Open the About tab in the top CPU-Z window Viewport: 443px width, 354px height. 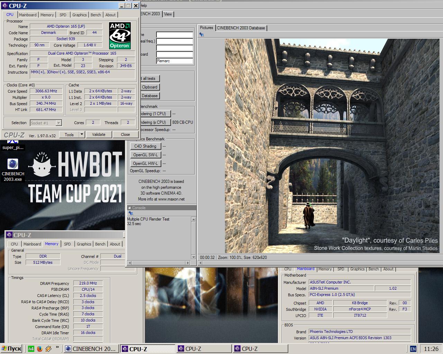[110, 15]
